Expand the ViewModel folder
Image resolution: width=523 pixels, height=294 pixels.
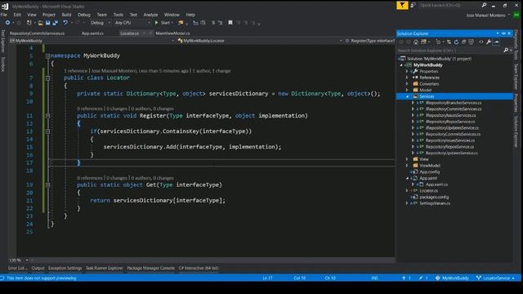click(407, 165)
